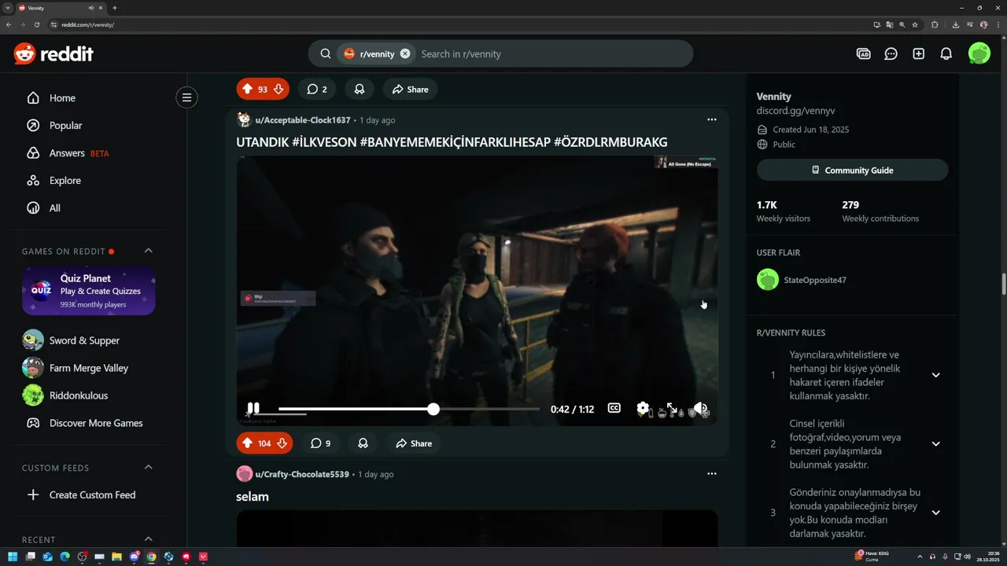
Task: Expand rule 2 about Cinsel içerikli
Action: pos(935,444)
